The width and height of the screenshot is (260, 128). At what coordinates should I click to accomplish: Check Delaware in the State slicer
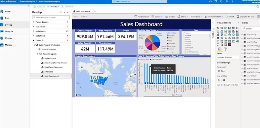tap(184, 50)
